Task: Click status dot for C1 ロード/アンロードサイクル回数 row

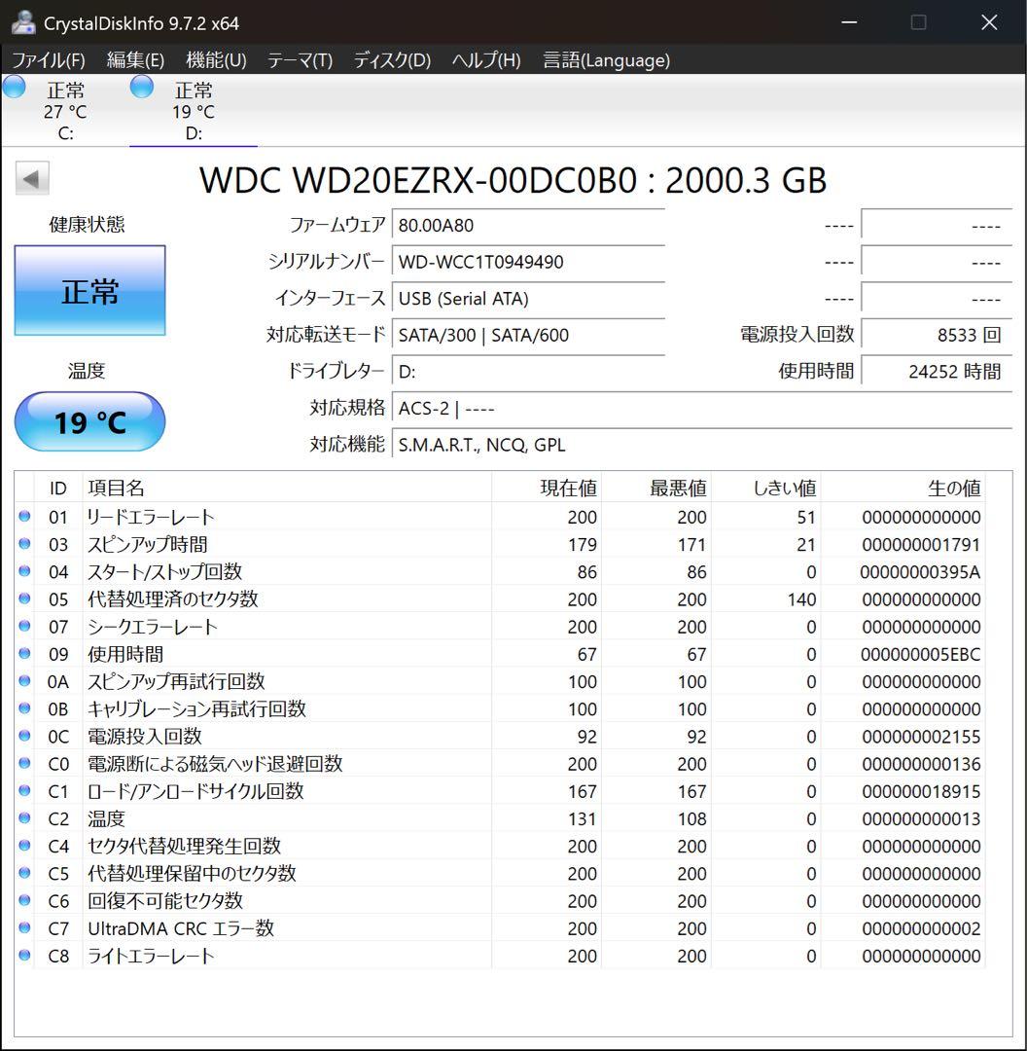Action: coord(24,791)
